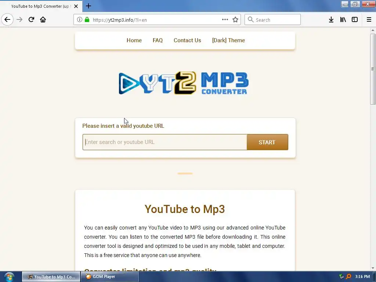Open a new tab with plus button
The image size is (376, 282).
(88, 6)
